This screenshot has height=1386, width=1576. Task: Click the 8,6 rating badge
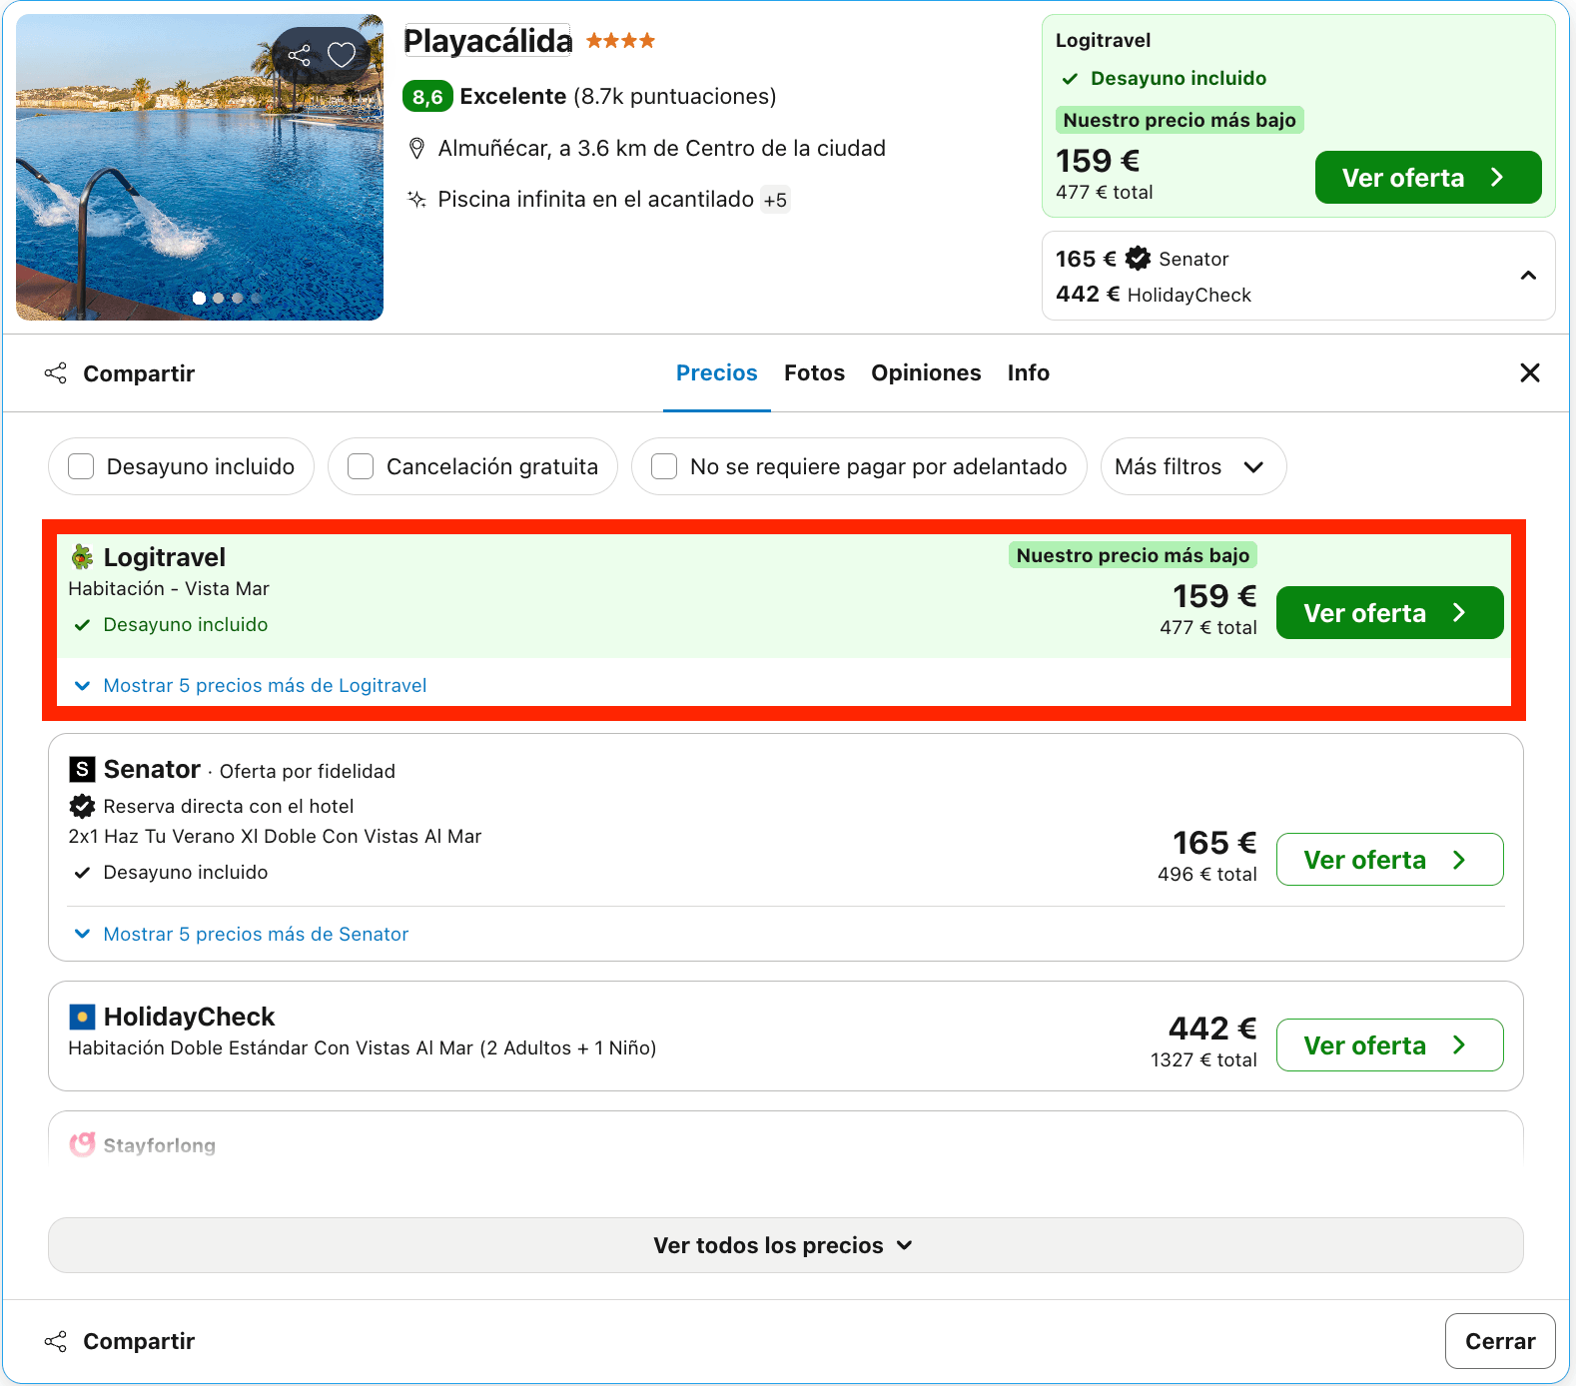pos(427,97)
